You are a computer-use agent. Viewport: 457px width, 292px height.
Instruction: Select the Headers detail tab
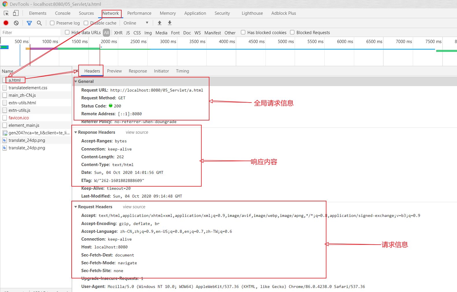[x=92, y=71]
